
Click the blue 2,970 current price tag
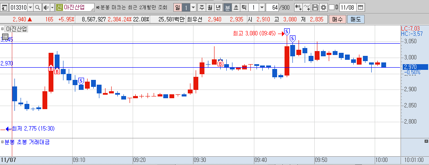[x=415, y=67]
